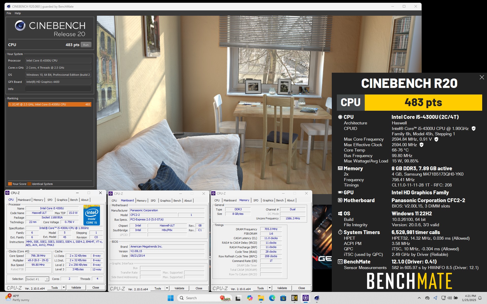Image resolution: width=487 pixels, height=304 pixels.
Task: Open Copilot from the taskbar
Action: [x=250, y=298]
